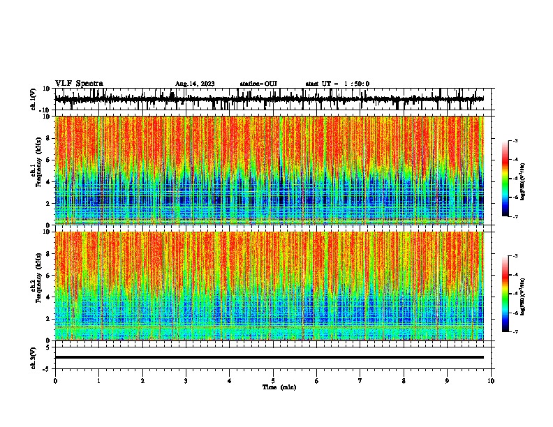Click the '5' tick on ch.3 voltage axis
This screenshot has height=427, width=553.
point(49,347)
